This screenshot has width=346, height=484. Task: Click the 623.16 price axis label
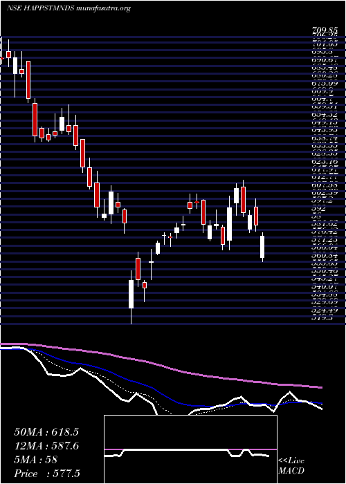pyautogui.click(x=324, y=161)
